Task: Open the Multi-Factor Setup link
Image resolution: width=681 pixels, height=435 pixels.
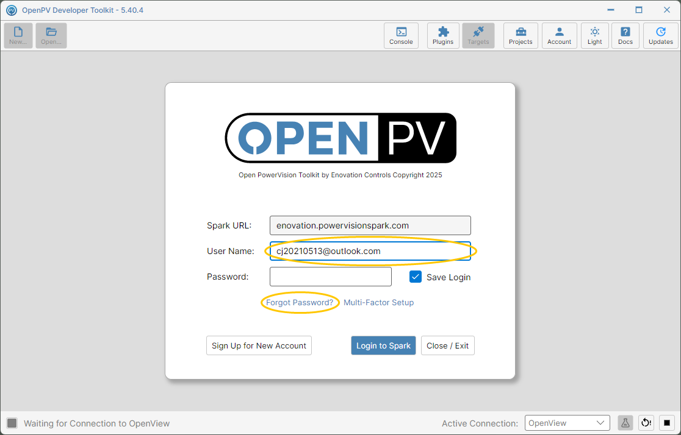Action: [379, 302]
